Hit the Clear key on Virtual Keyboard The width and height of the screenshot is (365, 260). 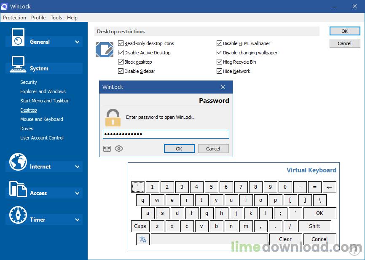[285, 239]
